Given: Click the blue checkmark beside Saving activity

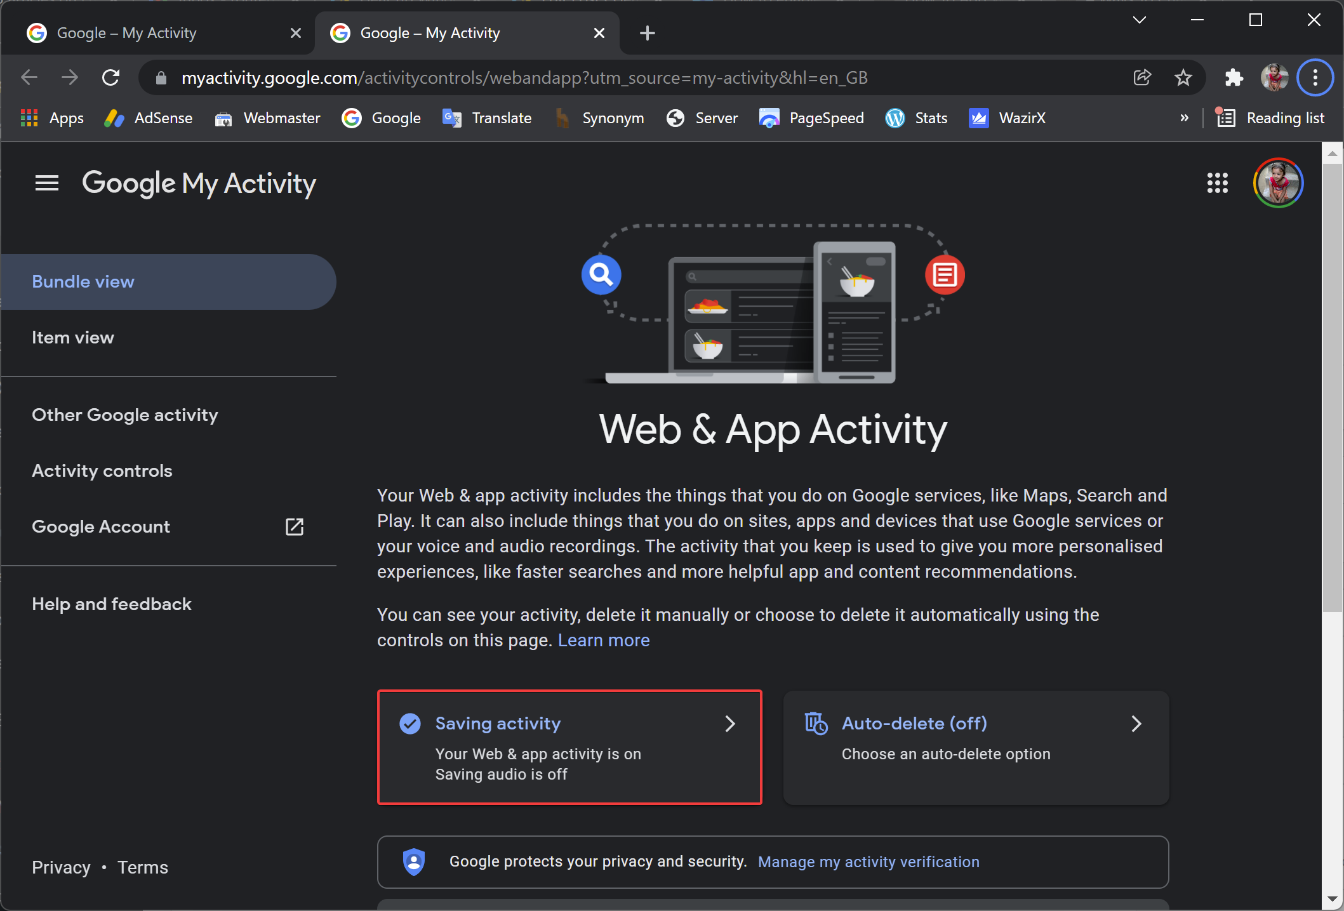Looking at the screenshot, I should pos(409,724).
